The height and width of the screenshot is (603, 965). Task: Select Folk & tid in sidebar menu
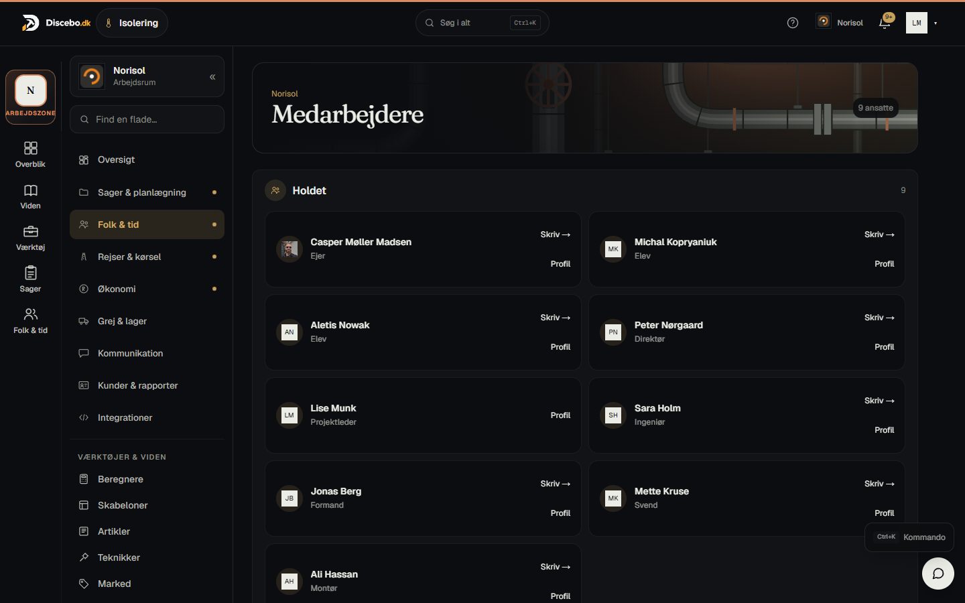pos(147,224)
